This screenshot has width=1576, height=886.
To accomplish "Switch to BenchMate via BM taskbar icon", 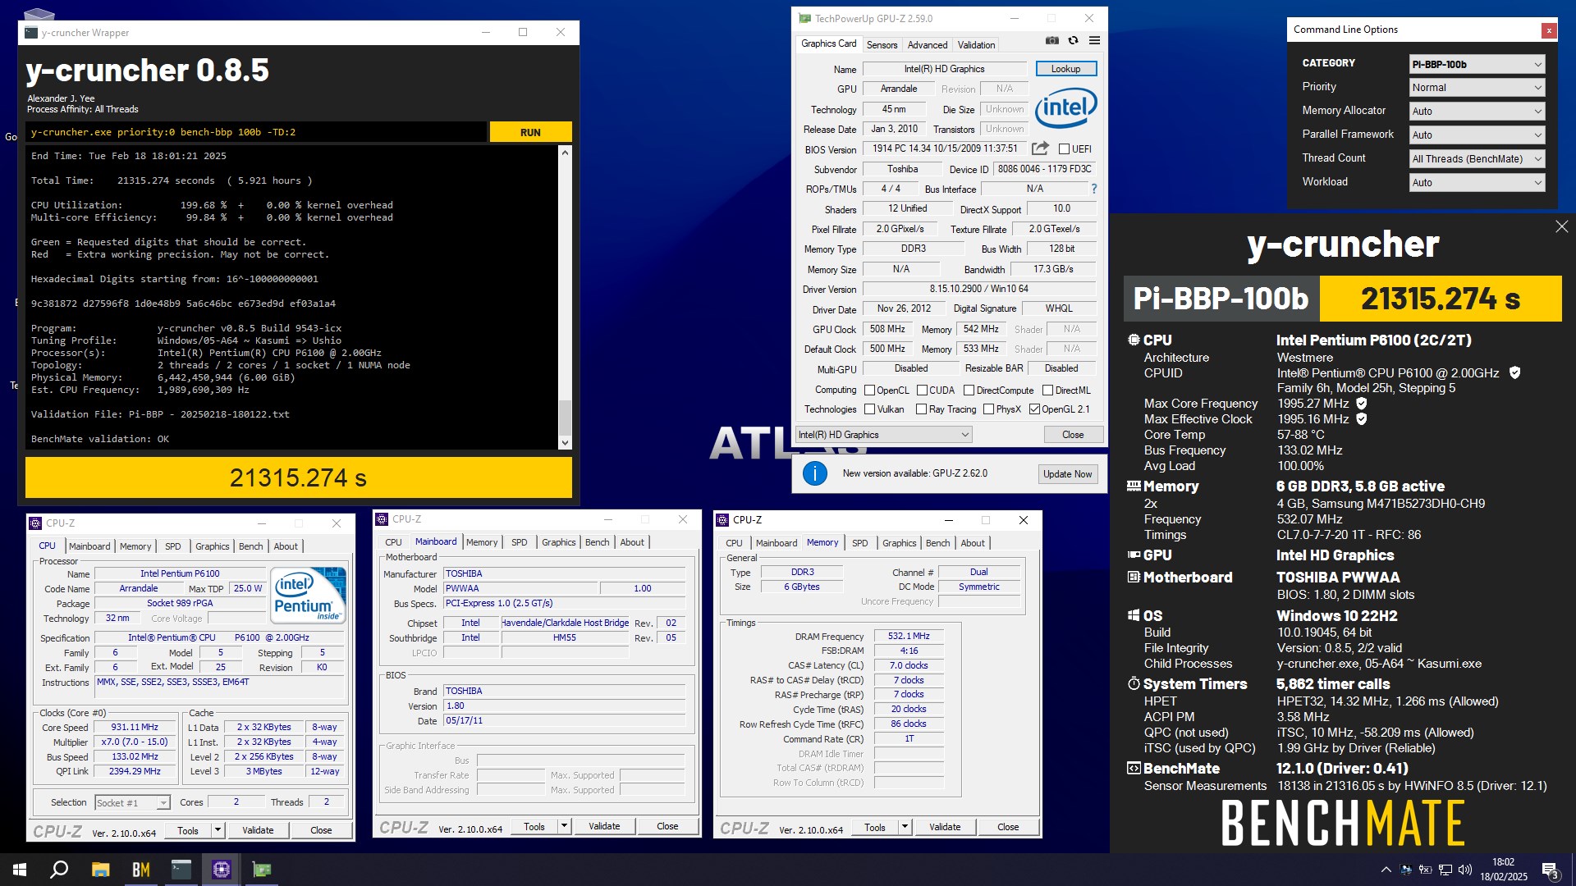I will [x=141, y=870].
